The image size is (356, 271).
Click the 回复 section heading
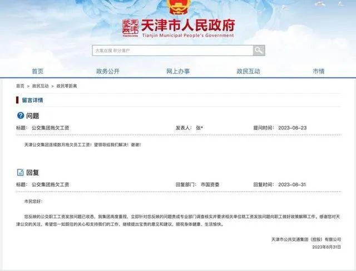(32, 173)
